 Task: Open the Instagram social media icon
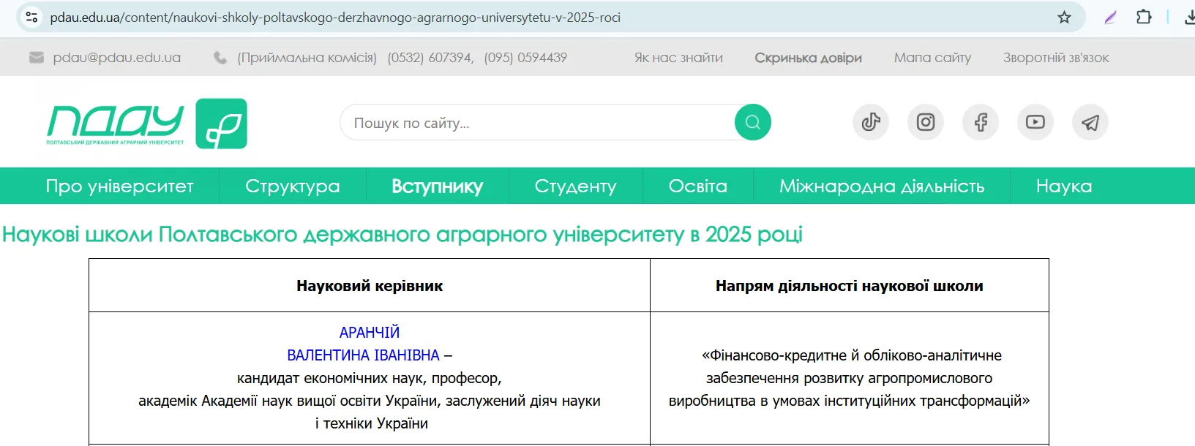pyautogui.click(x=925, y=122)
